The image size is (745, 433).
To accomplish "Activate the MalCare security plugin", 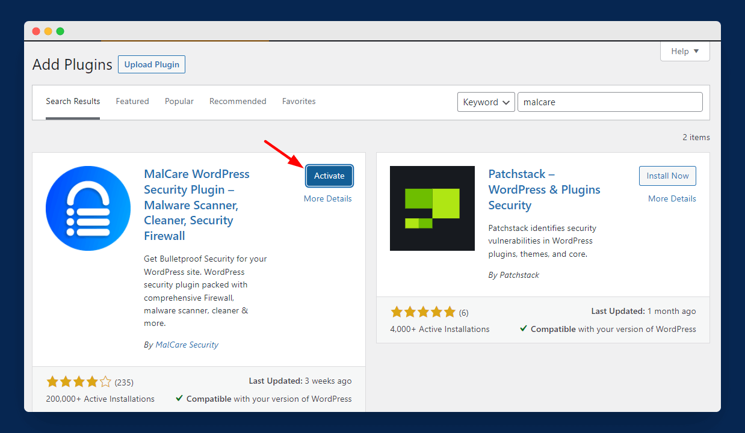I will [x=329, y=176].
